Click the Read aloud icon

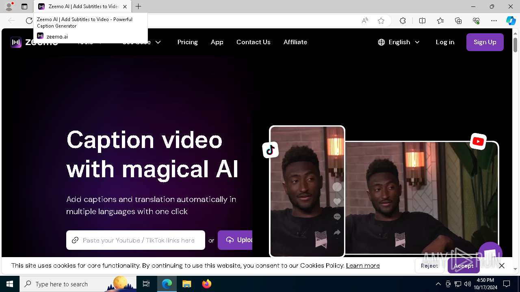[365, 21]
